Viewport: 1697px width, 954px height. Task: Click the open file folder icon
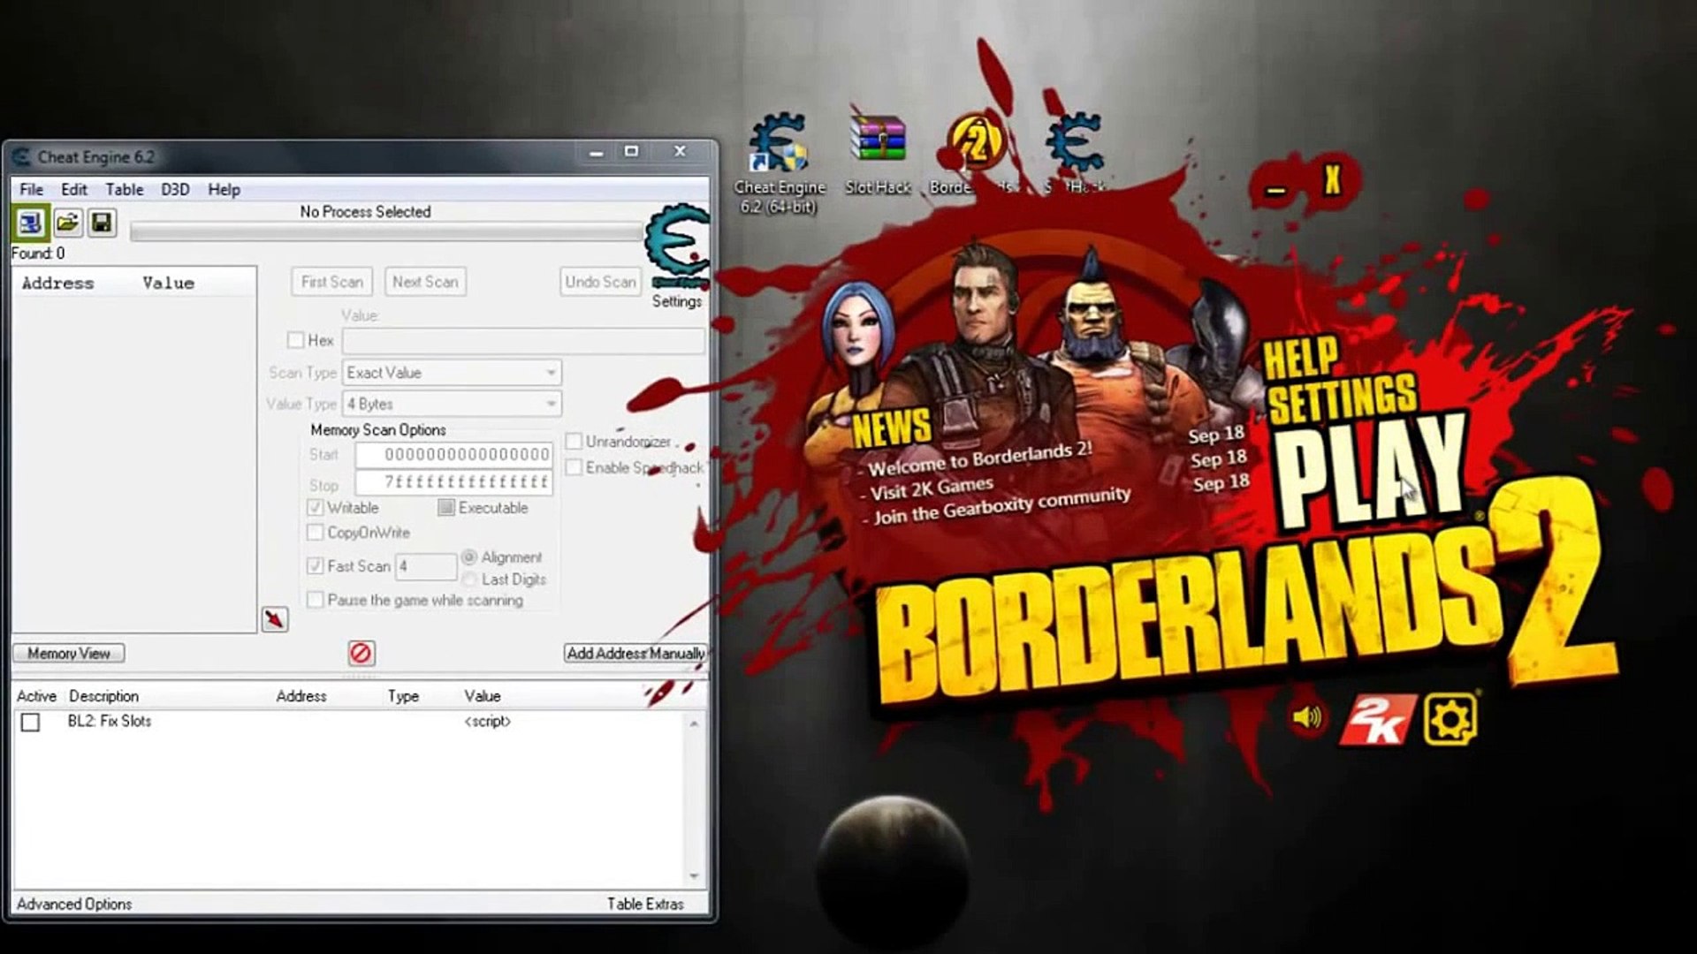67,223
